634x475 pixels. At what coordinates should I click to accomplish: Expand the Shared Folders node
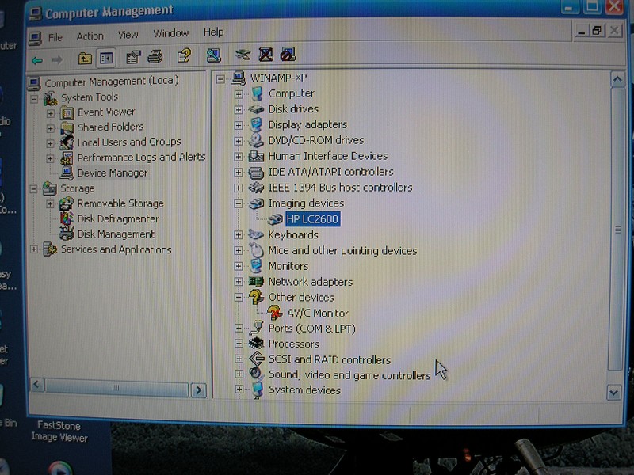50,128
